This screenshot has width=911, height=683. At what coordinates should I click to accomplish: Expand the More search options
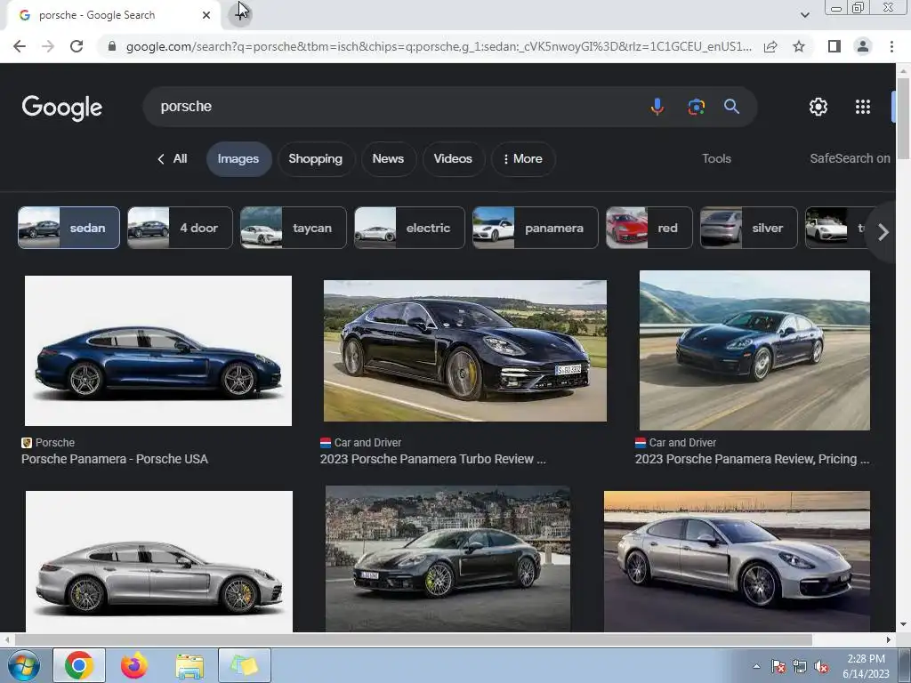click(523, 158)
